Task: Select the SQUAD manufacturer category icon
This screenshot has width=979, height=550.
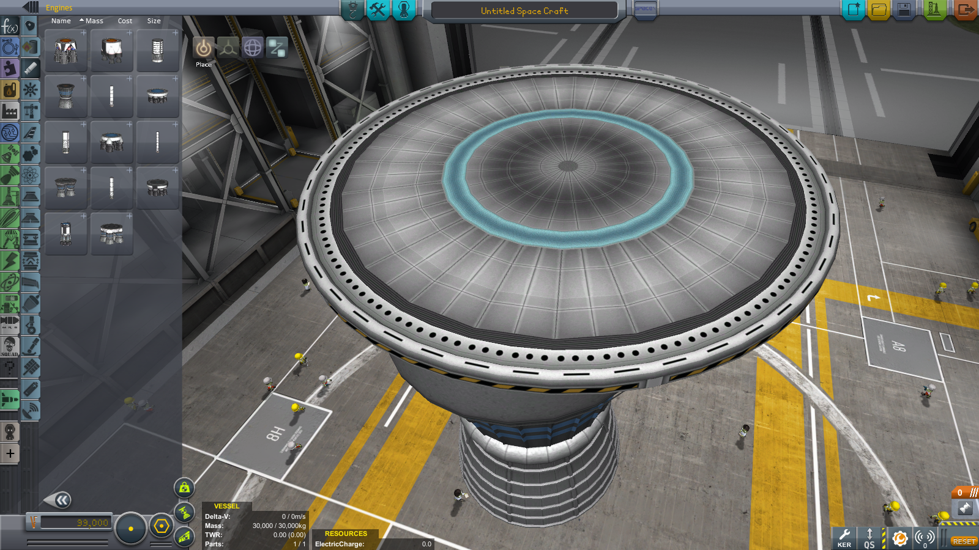Action: click(x=10, y=346)
